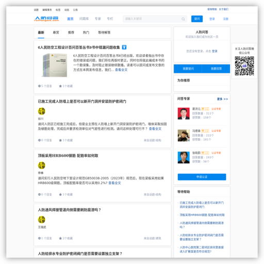Open 查看全文 link in HRB600 question
264x264 pixels.
click(x=114, y=183)
